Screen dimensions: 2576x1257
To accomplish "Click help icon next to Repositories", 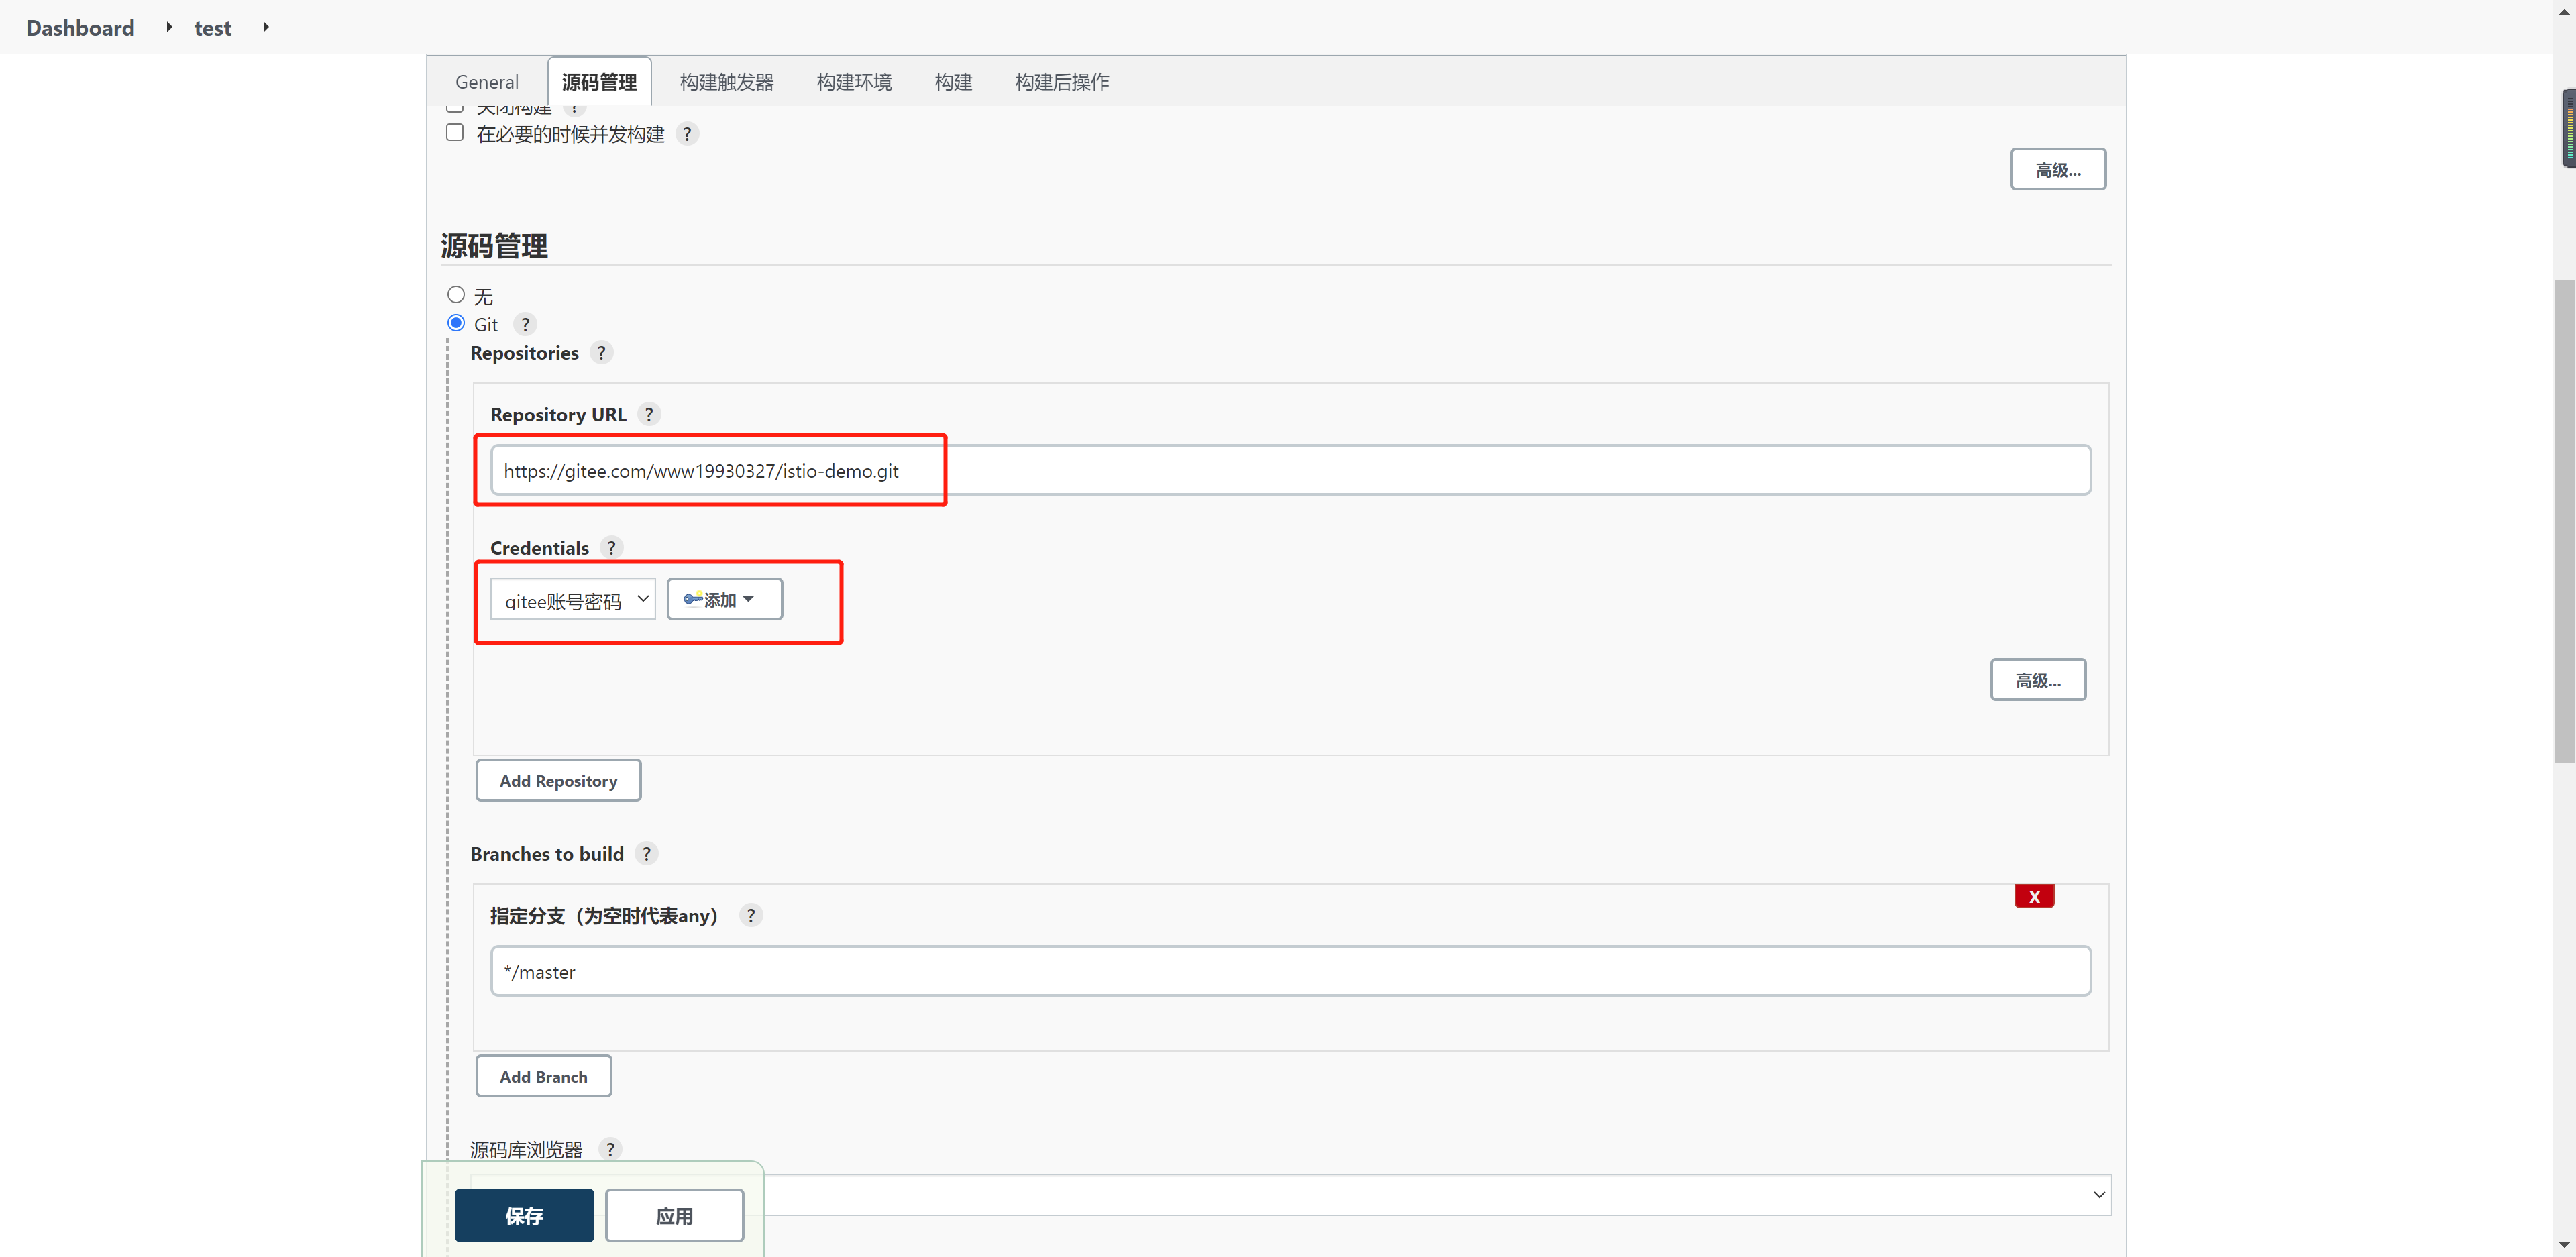I will coord(601,353).
